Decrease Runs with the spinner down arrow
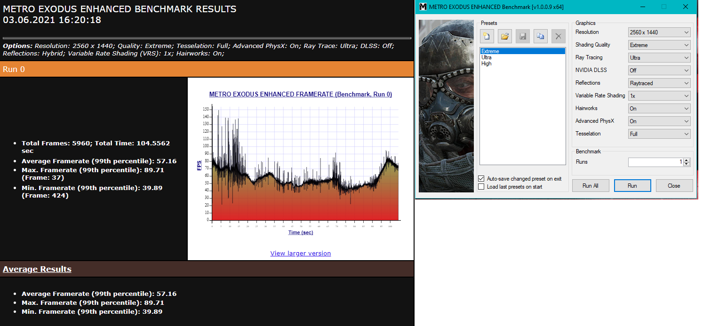The image size is (719, 326). 687,164
